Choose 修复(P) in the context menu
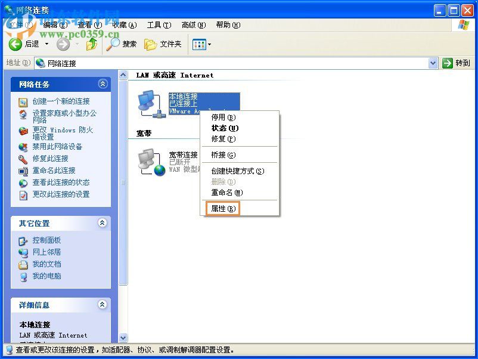 point(240,139)
